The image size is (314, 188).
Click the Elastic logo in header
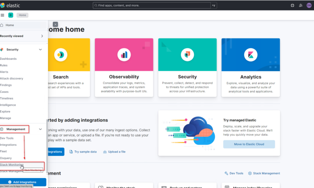pos(10,5)
